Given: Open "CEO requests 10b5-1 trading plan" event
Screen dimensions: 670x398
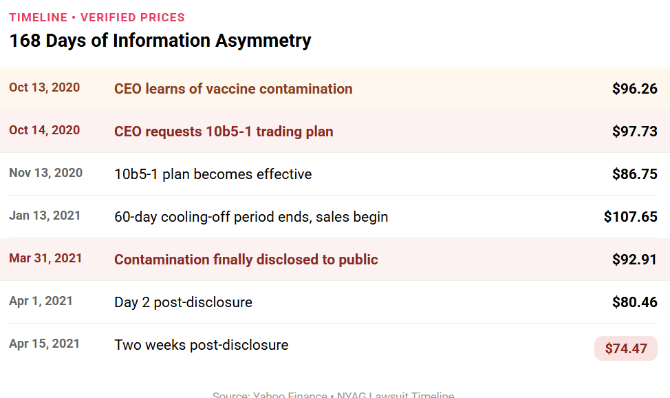Looking at the screenshot, I should (224, 132).
